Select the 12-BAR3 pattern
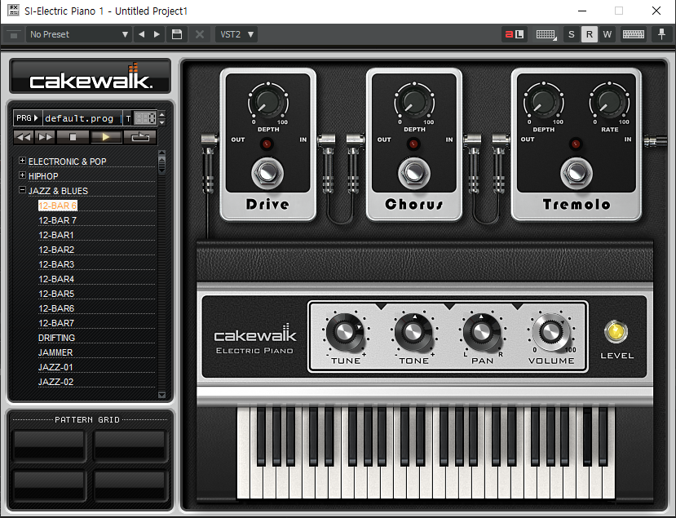The image size is (676, 518). (x=56, y=264)
